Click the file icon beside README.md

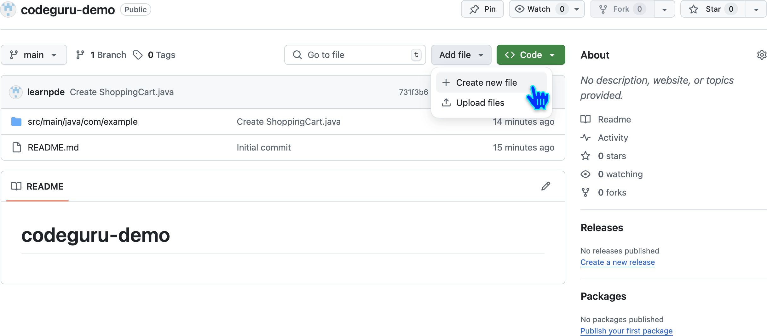(16, 147)
